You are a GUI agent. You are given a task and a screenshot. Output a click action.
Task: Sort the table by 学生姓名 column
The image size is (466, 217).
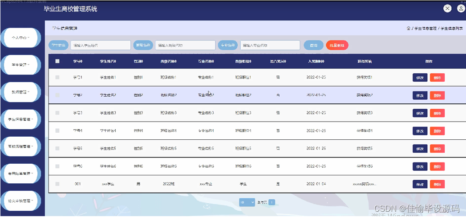[108, 61]
